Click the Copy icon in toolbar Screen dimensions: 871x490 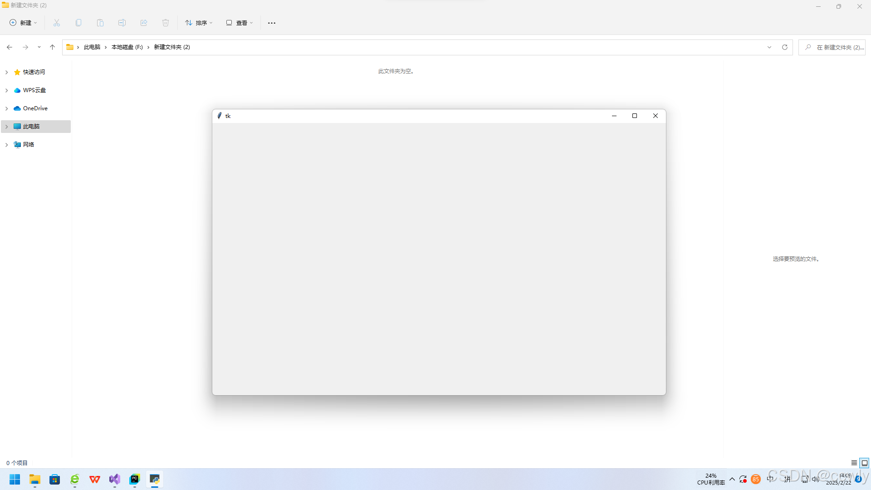pyautogui.click(x=78, y=23)
